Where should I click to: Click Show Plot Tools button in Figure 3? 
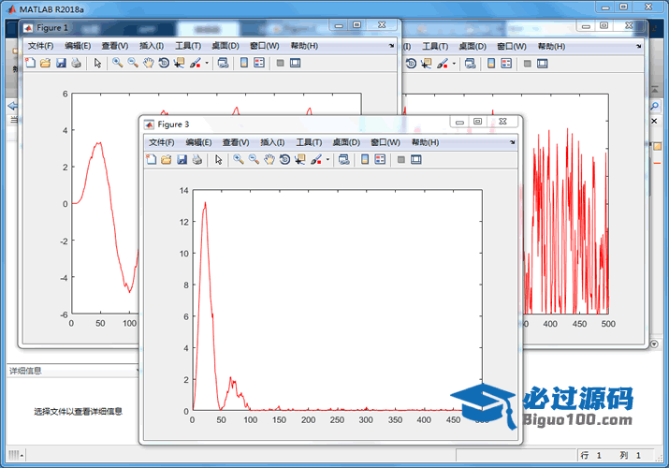416,160
